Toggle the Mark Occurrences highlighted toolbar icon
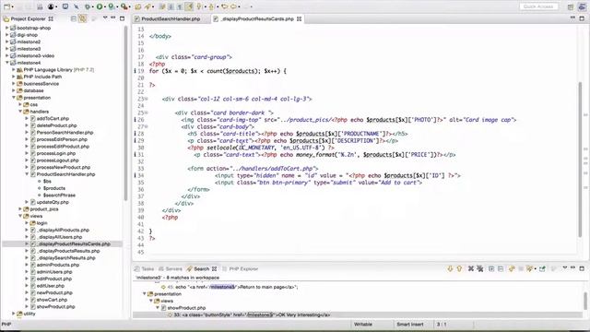590x332 pixels. [x=189, y=6]
